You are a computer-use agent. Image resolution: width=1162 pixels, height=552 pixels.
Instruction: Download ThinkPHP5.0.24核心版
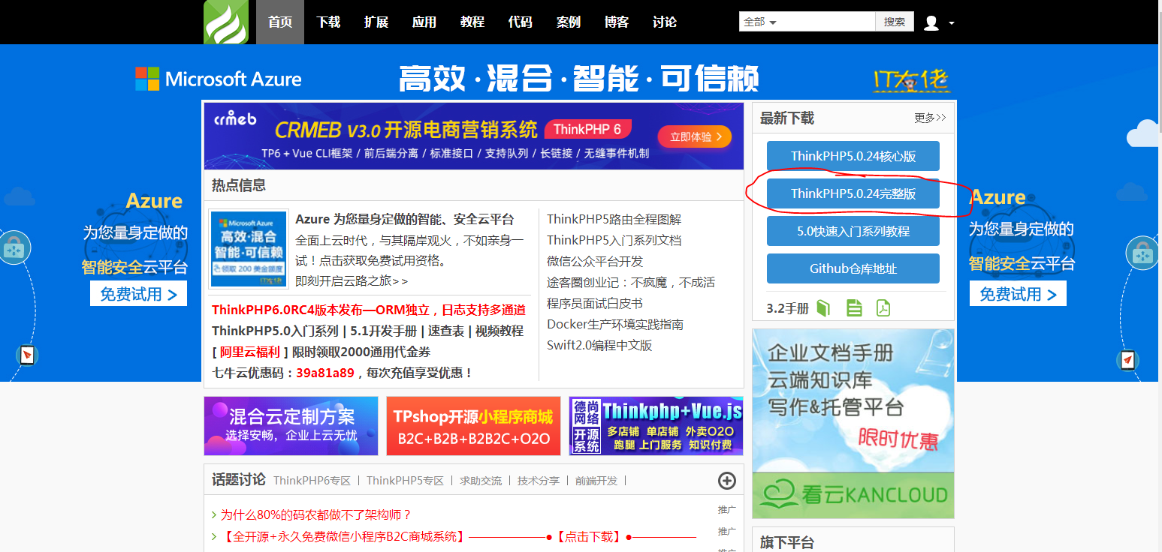pos(853,156)
